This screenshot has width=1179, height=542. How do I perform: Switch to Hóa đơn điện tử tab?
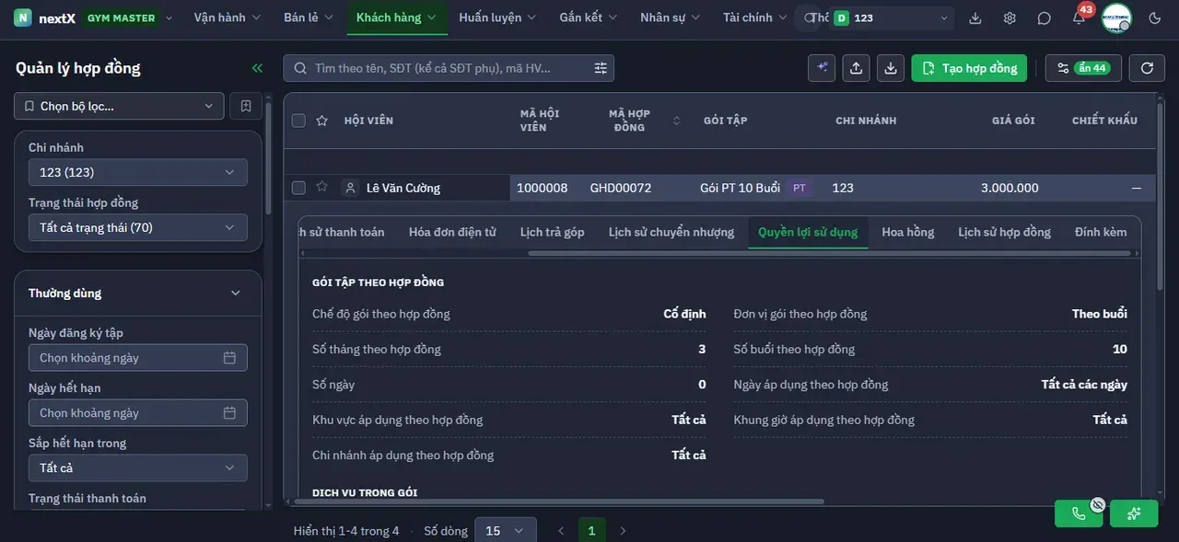point(452,232)
